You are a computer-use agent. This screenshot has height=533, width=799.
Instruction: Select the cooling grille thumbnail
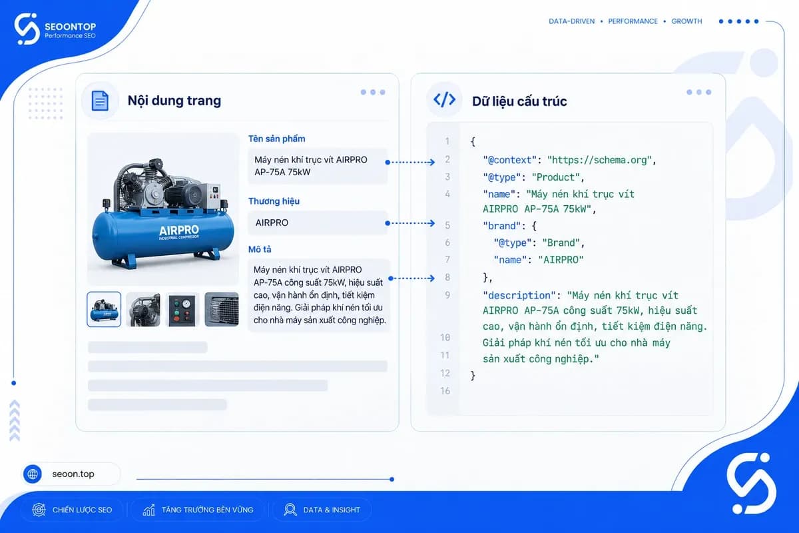[222, 309]
